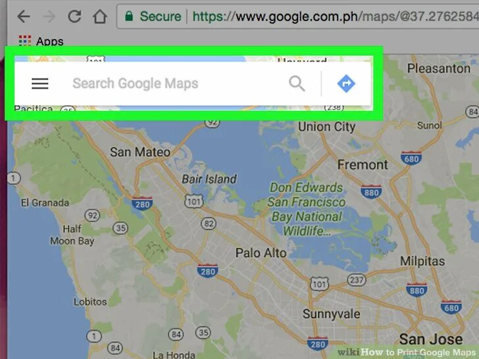Click the green Secure padlock icon
Viewport: 479px width, 359px height.
pyautogui.click(x=129, y=16)
